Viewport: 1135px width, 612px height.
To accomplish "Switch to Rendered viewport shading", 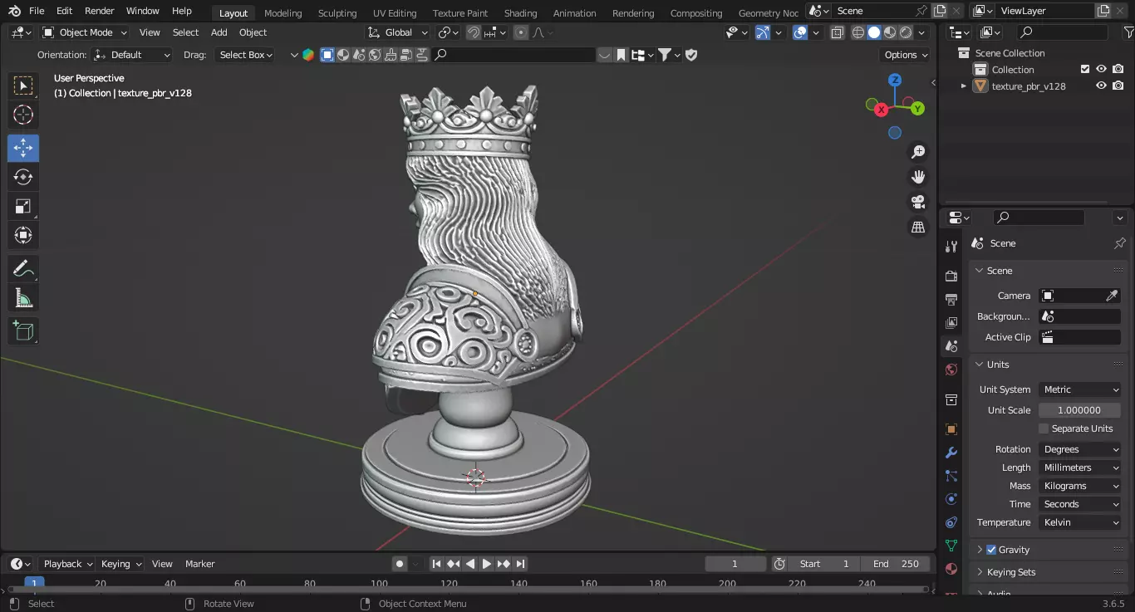I will coord(906,32).
